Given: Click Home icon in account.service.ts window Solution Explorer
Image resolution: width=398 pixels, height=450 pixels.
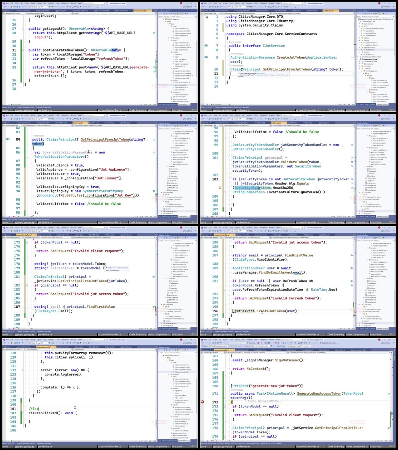Looking at the screenshot, I should tap(164, 13).
